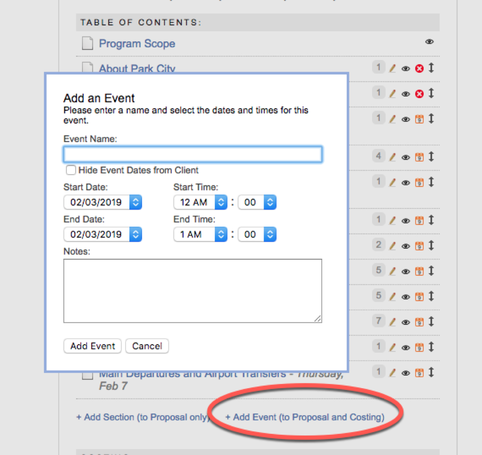Viewport: 482px width, 455px height.
Task: Click Add Section (to Proposal only) link
Action: [143, 417]
